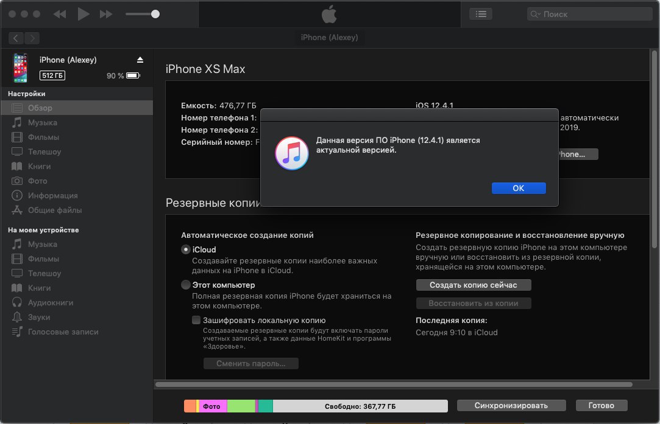
Task: Open Информация settings item
Action: pos(77,195)
